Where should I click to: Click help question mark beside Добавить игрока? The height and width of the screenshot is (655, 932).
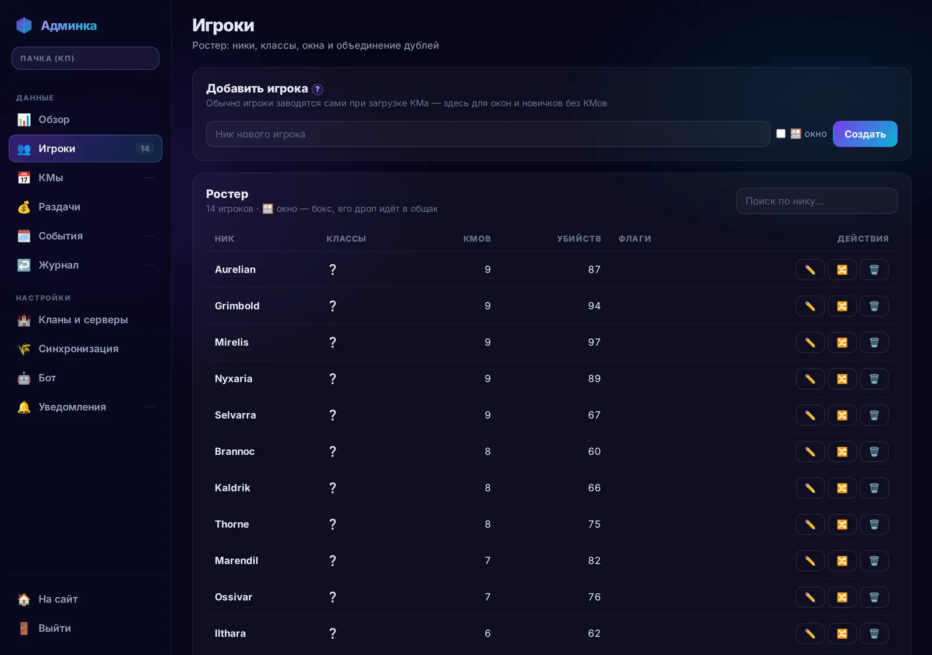pyautogui.click(x=317, y=89)
